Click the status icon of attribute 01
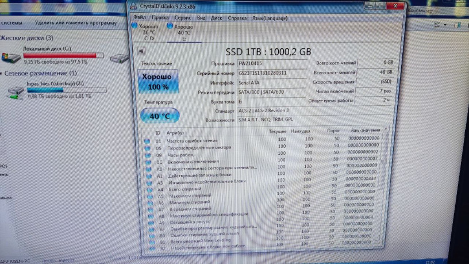469x264 pixels. [x=147, y=141]
